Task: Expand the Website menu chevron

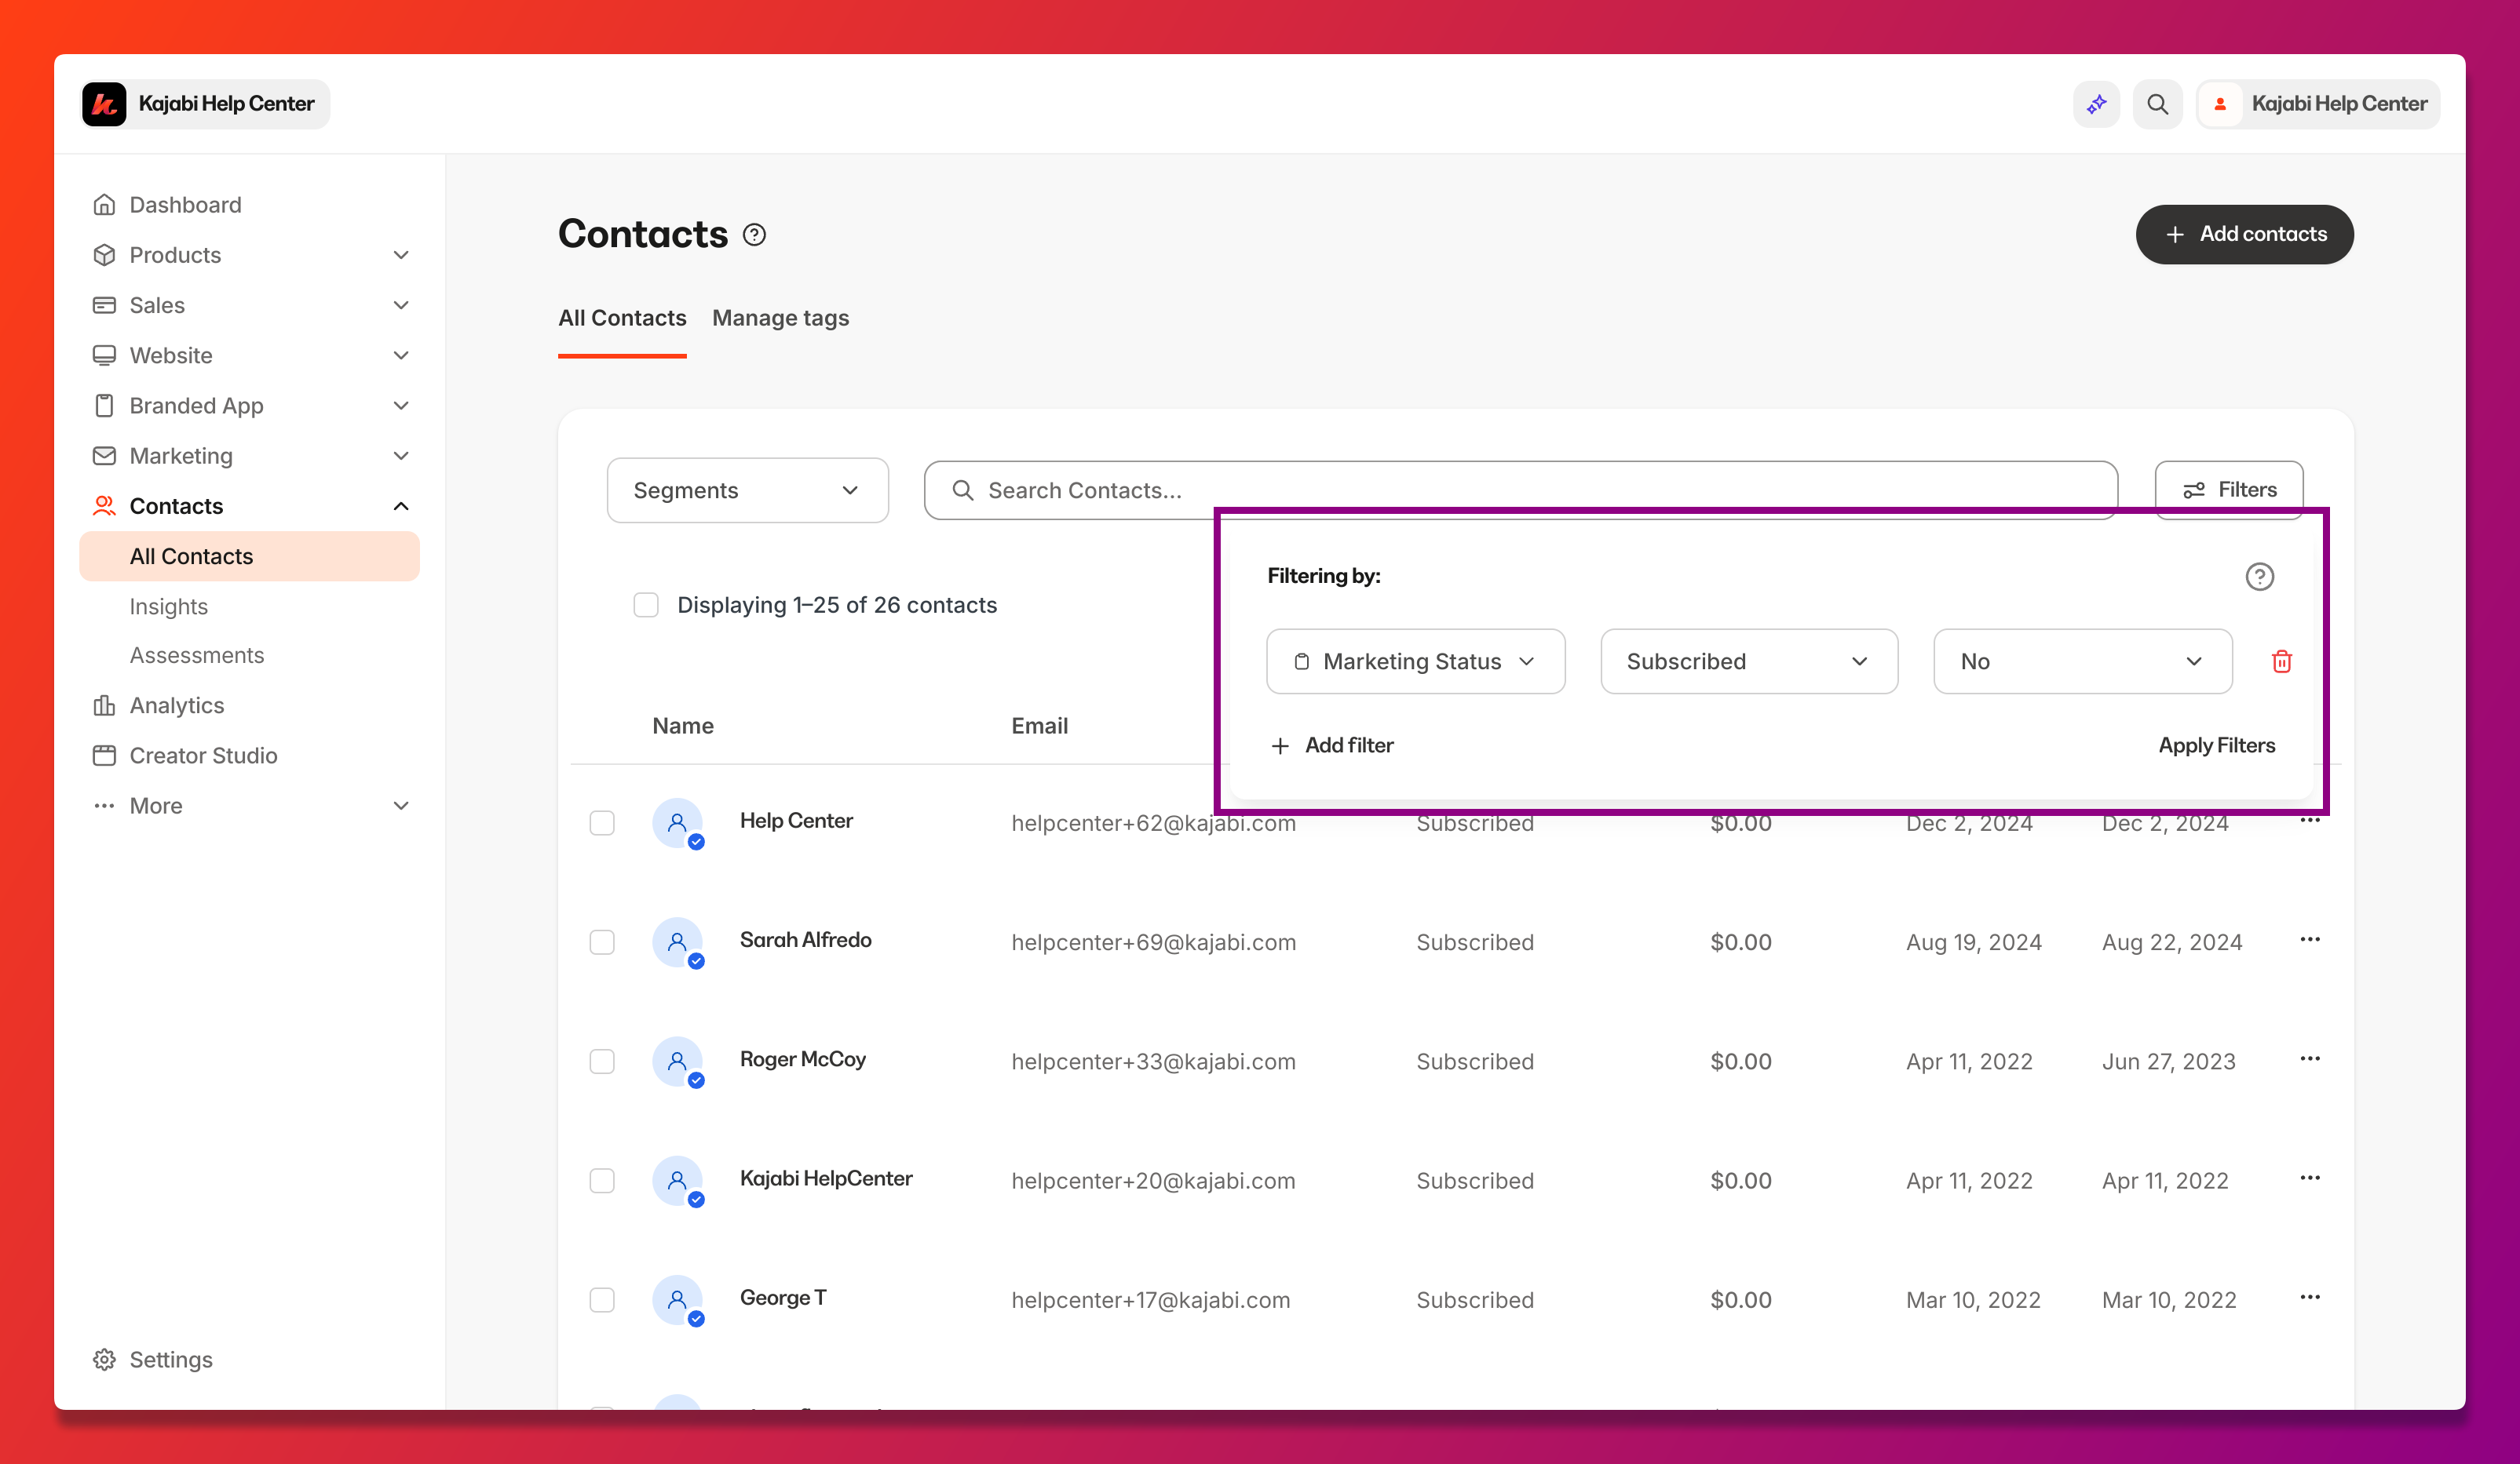Action: 401,355
